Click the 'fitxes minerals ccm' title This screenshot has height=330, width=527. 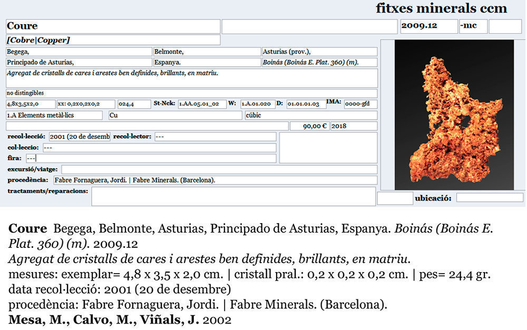coord(441,8)
